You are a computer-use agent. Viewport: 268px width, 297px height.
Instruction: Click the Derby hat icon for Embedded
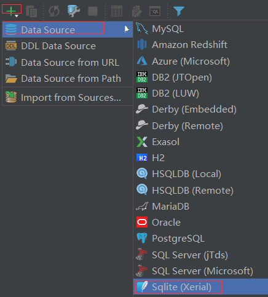(142, 109)
